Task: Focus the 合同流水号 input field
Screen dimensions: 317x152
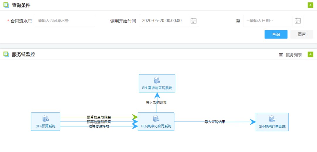Action: [x=65, y=21]
